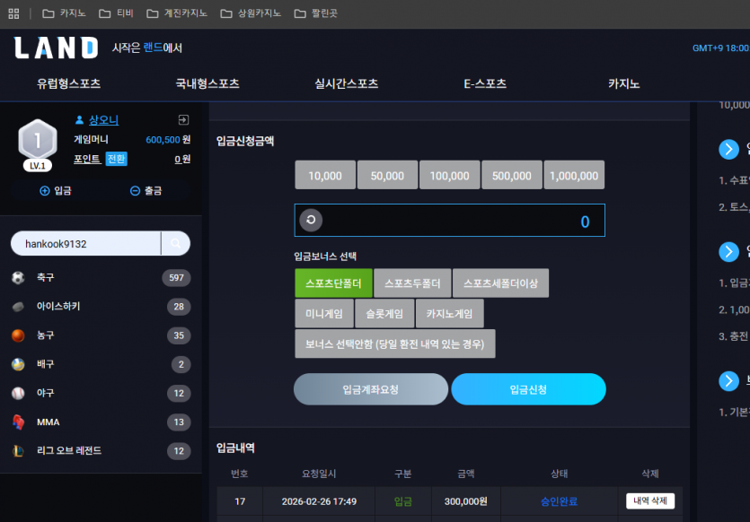Image resolution: width=750 pixels, height=522 pixels.
Task: Click 내역 삭제 for record 17
Action: [650, 501]
